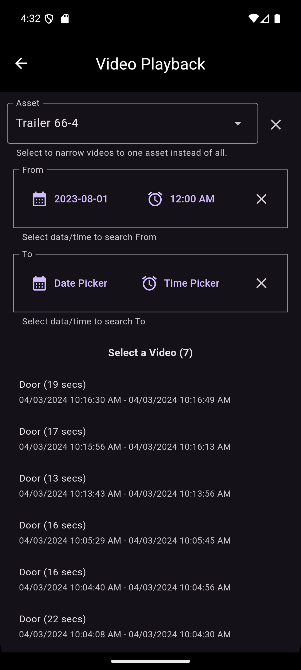Clear the To date/time with X
301x670 pixels.
[261, 283]
